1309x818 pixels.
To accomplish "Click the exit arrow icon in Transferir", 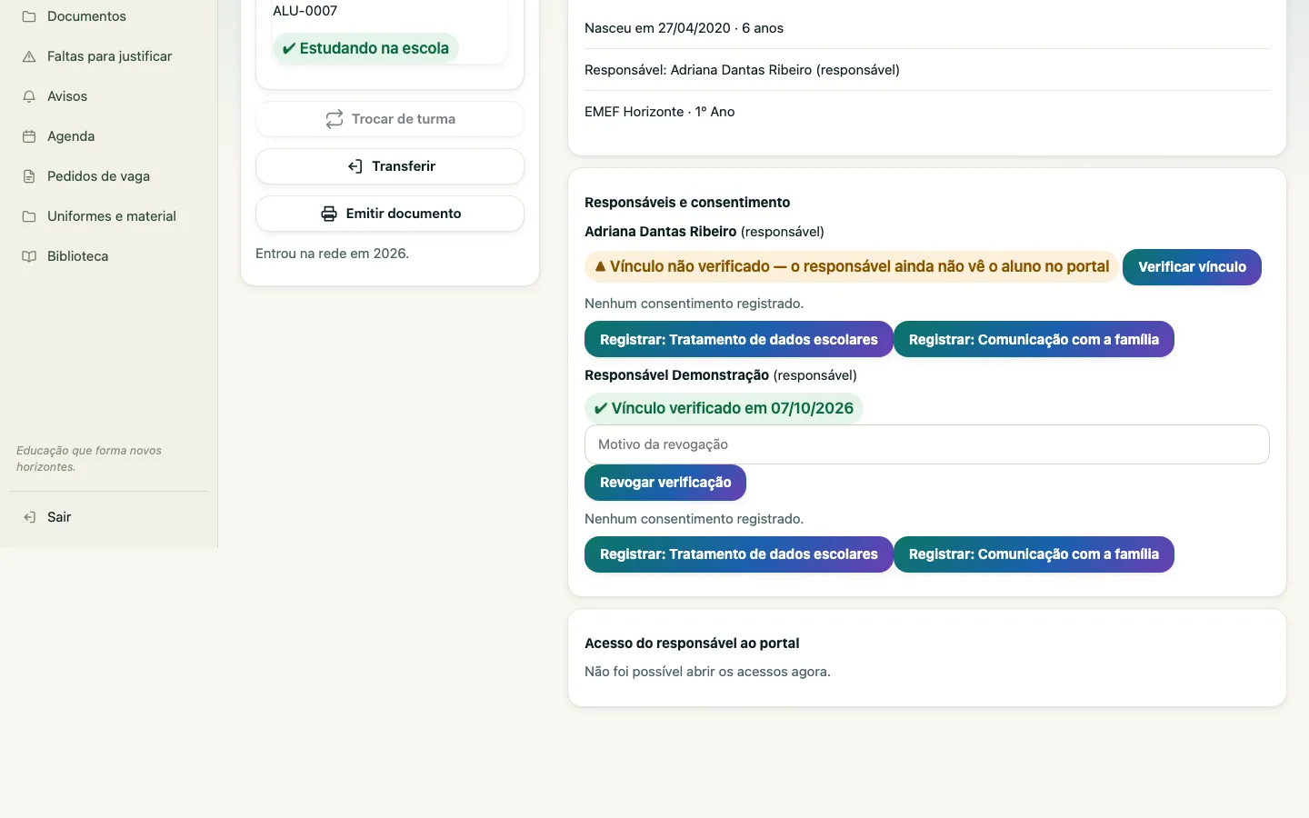I will click(355, 166).
